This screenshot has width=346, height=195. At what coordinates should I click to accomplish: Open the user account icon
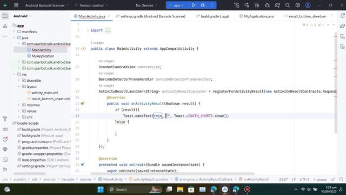coord(308,5)
